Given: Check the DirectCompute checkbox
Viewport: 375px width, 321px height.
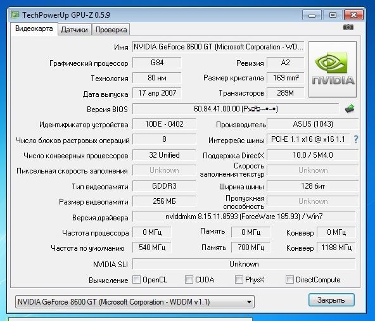Looking at the screenshot, I should click(289, 279).
